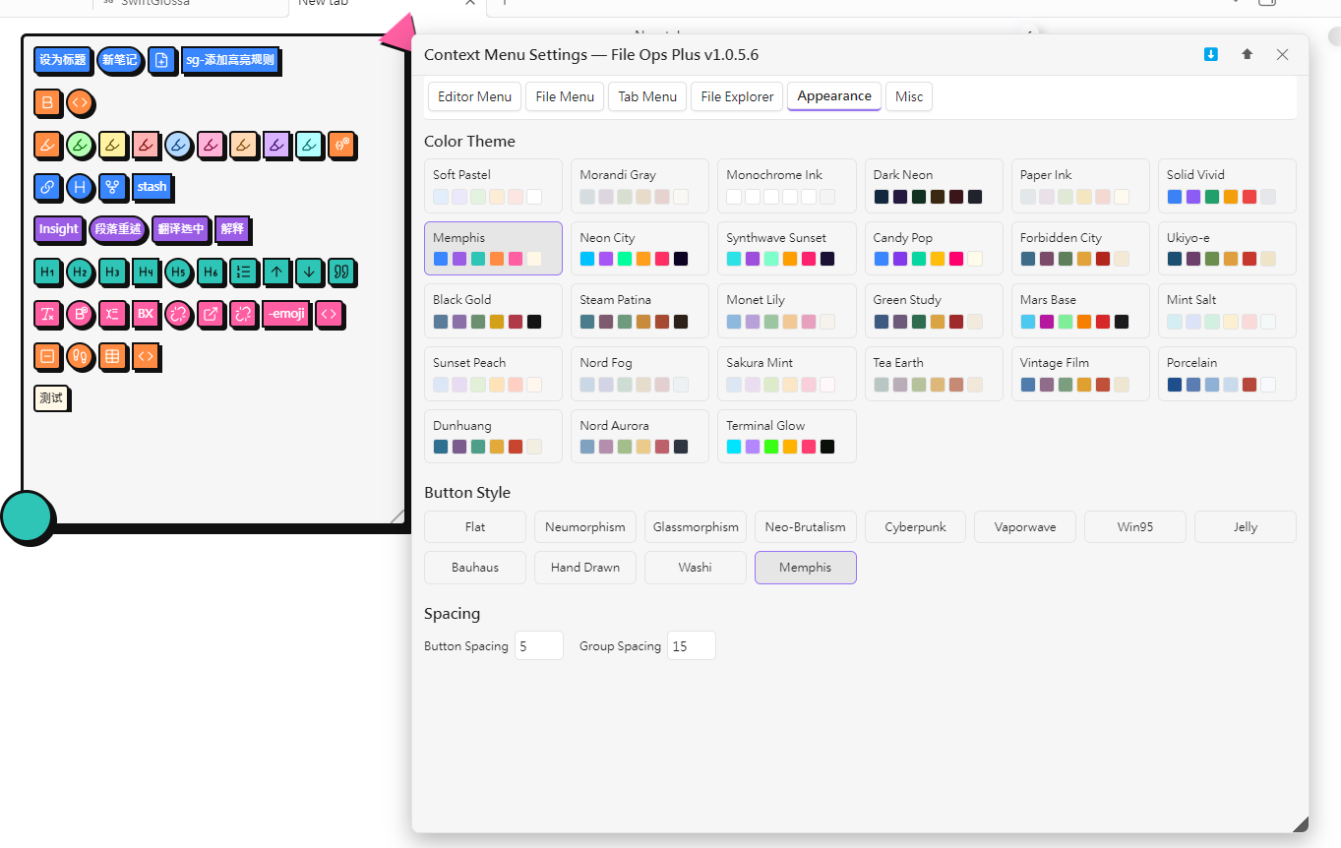
Task: Open the Tab Menu tab
Action: (x=647, y=96)
